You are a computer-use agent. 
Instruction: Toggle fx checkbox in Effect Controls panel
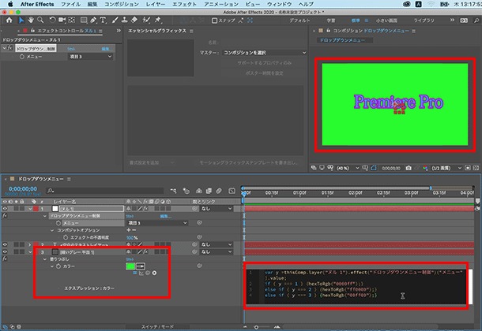[x=9, y=48]
